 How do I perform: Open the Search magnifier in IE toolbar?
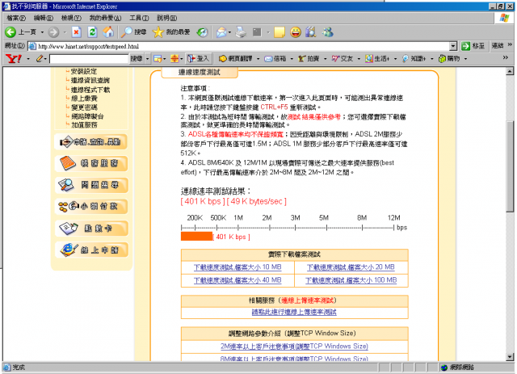[128, 32]
